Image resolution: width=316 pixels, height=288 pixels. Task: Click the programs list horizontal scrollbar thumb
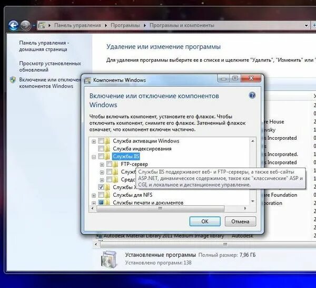(208, 244)
